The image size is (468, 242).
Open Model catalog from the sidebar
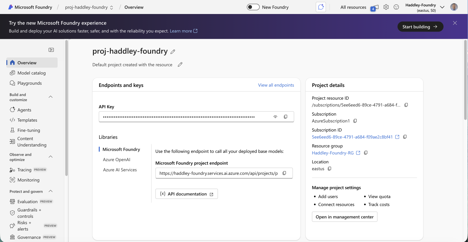pyautogui.click(x=32, y=73)
